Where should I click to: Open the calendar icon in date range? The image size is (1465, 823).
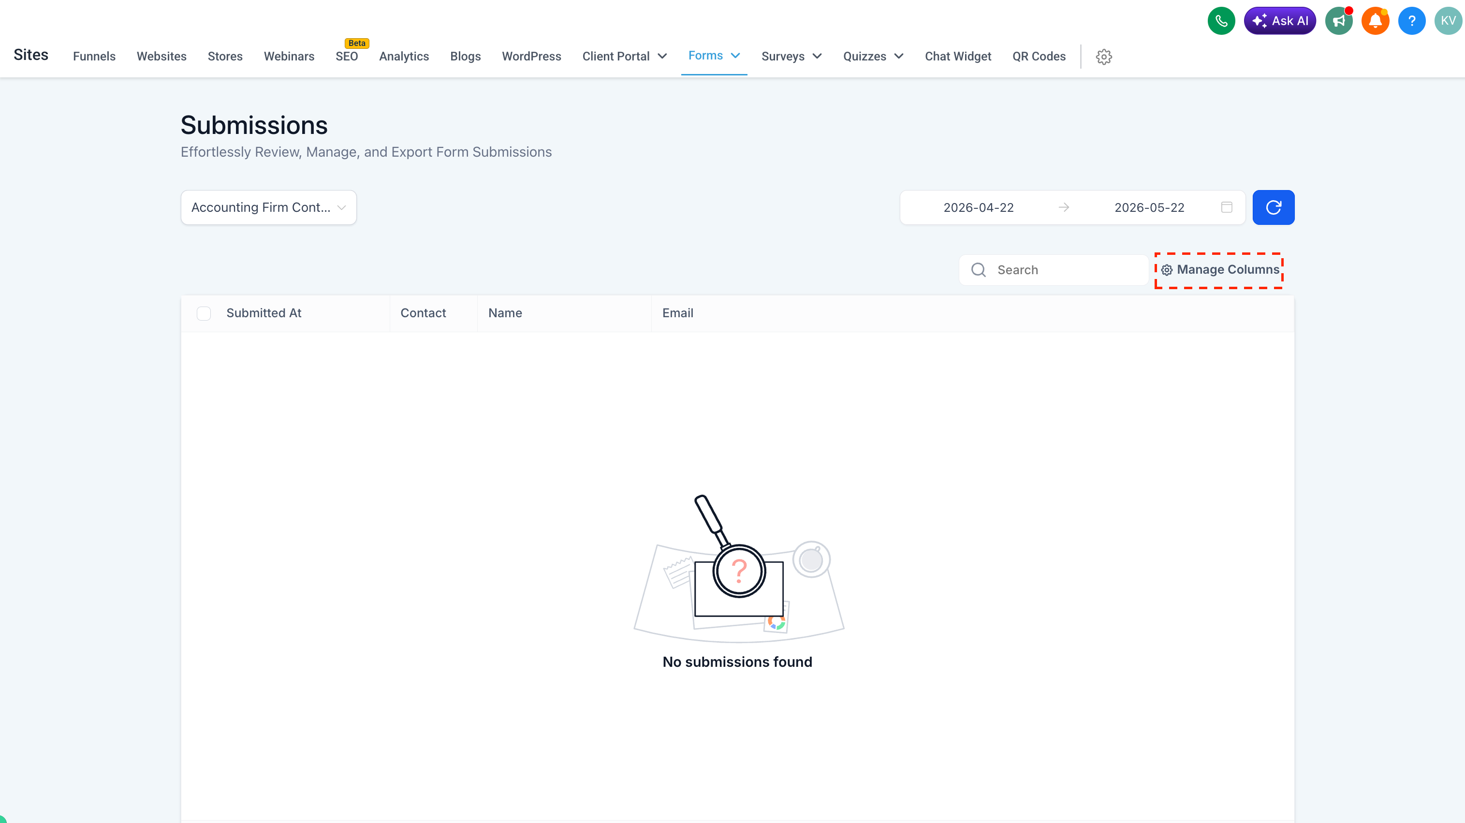click(1227, 207)
